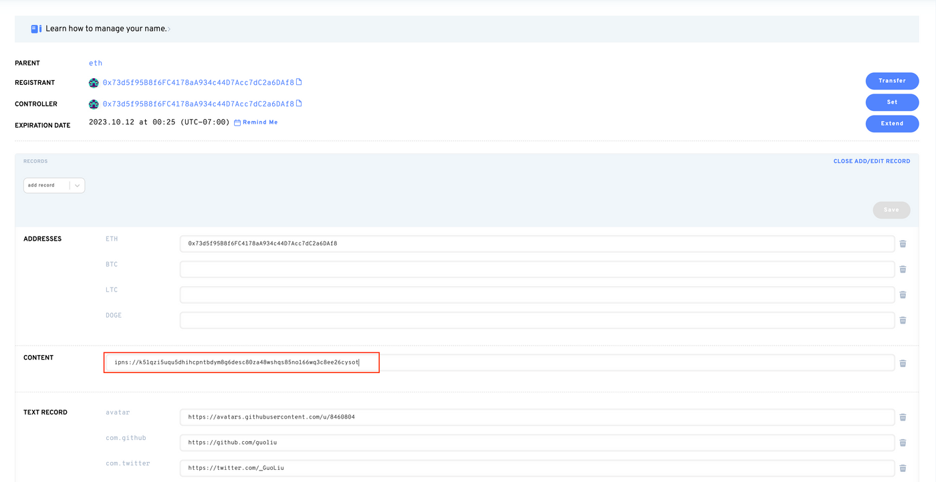Expand the Learn how to manage link chevron
This screenshot has height=482, width=936.
[x=169, y=29]
